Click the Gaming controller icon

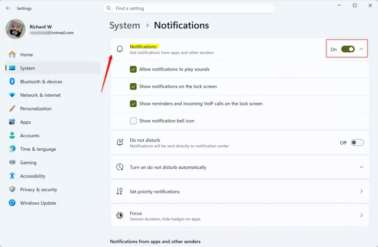12,162
